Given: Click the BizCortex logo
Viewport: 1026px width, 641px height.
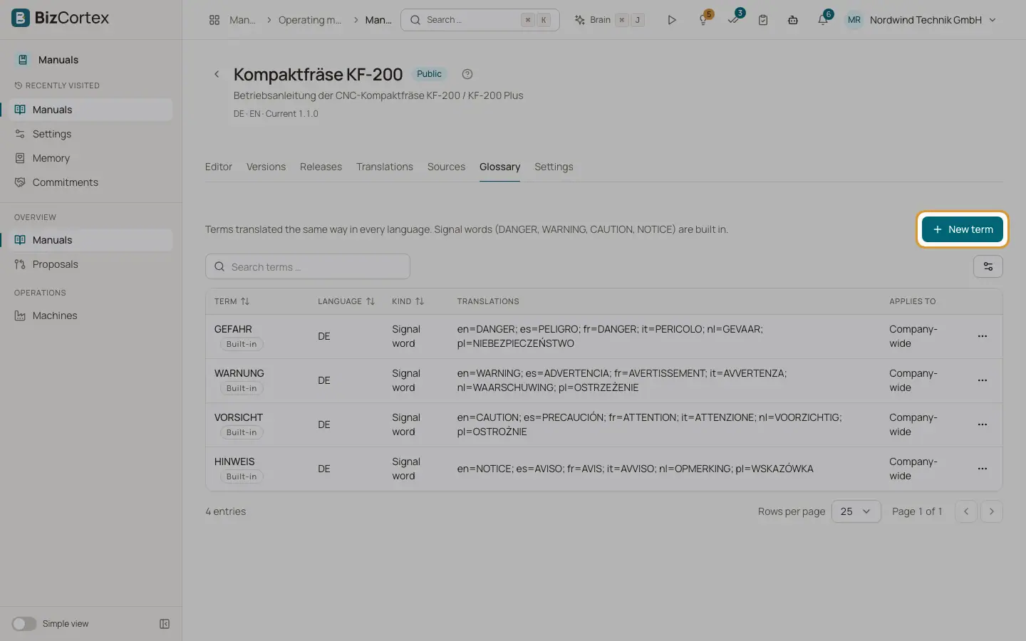Looking at the screenshot, I should coord(61,18).
